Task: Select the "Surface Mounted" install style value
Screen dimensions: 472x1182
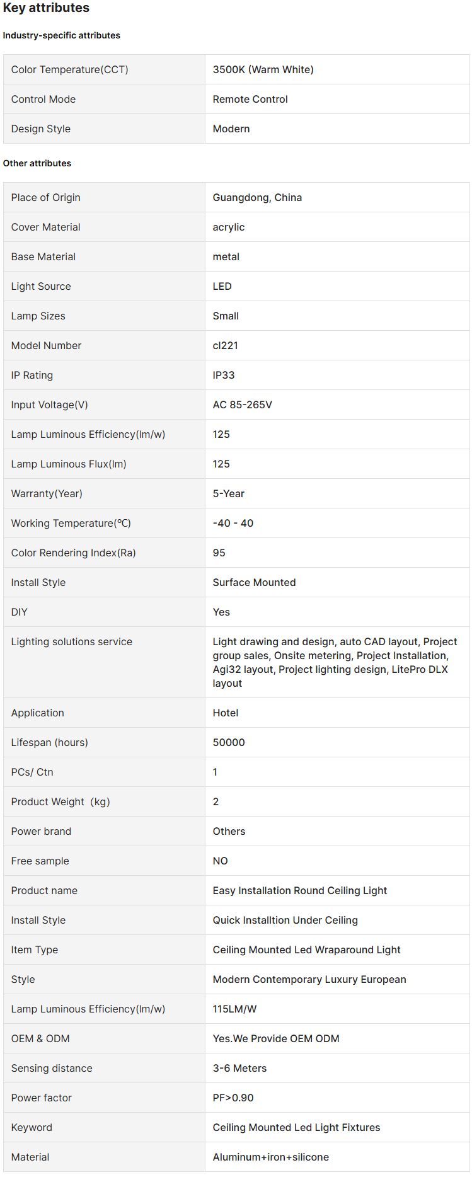Action: coord(254,583)
